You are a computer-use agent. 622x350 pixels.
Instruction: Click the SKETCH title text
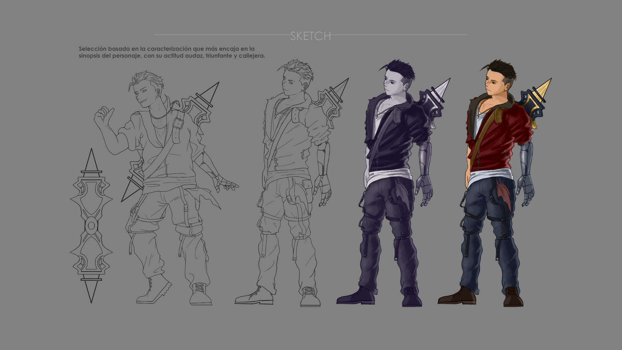[x=310, y=36]
